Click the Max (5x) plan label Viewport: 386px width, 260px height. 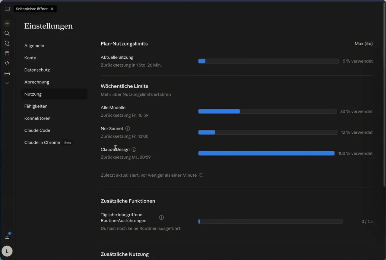364,44
